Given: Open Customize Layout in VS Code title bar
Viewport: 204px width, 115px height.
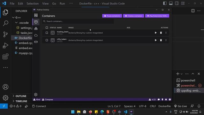Looking at the screenshot, I should (183, 4).
